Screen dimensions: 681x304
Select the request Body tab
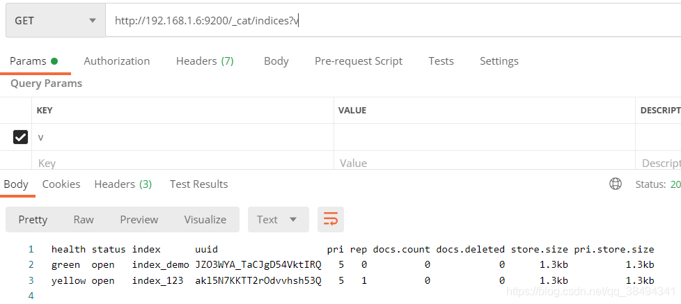(x=276, y=61)
